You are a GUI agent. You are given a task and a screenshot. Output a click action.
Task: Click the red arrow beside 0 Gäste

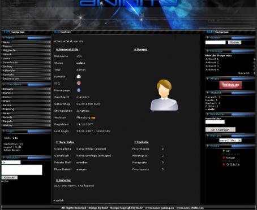(224, 164)
